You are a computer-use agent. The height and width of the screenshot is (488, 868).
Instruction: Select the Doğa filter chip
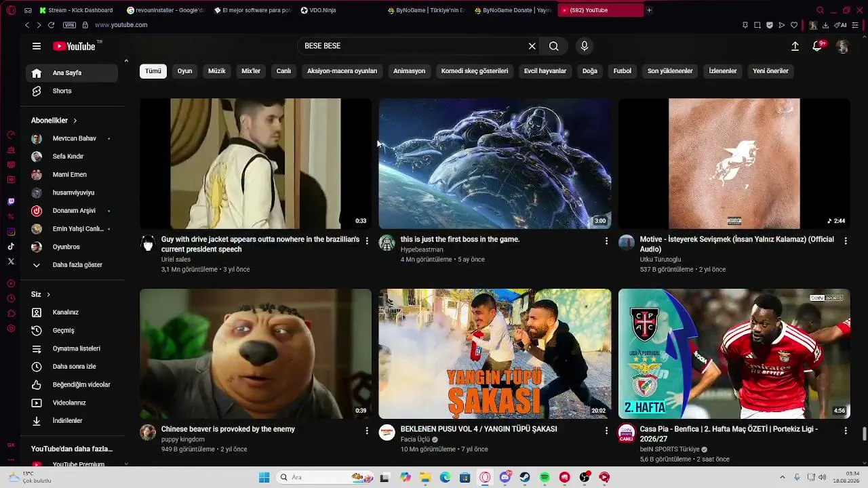(590, 71)
